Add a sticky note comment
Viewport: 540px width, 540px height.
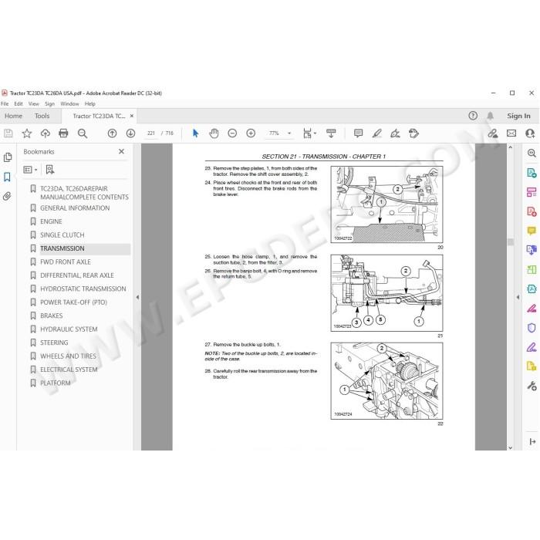point(358,133)
